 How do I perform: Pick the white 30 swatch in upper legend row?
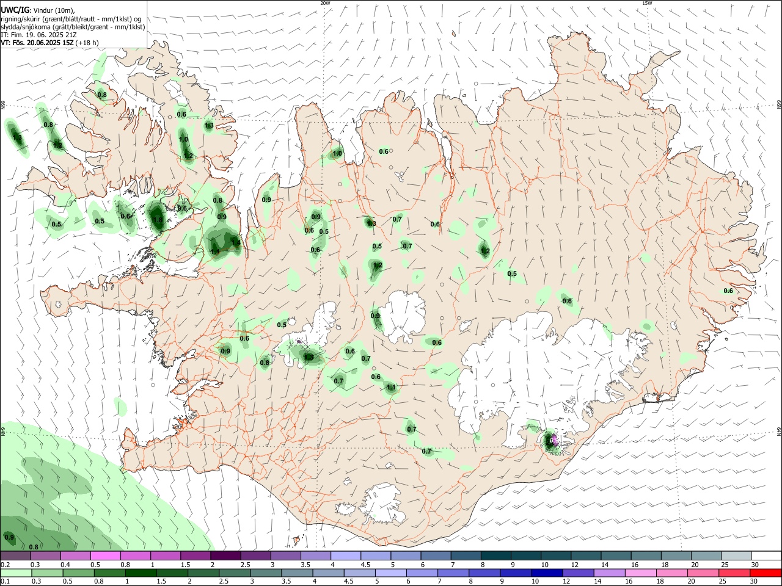pyautogui.click(x=766, y=556)
